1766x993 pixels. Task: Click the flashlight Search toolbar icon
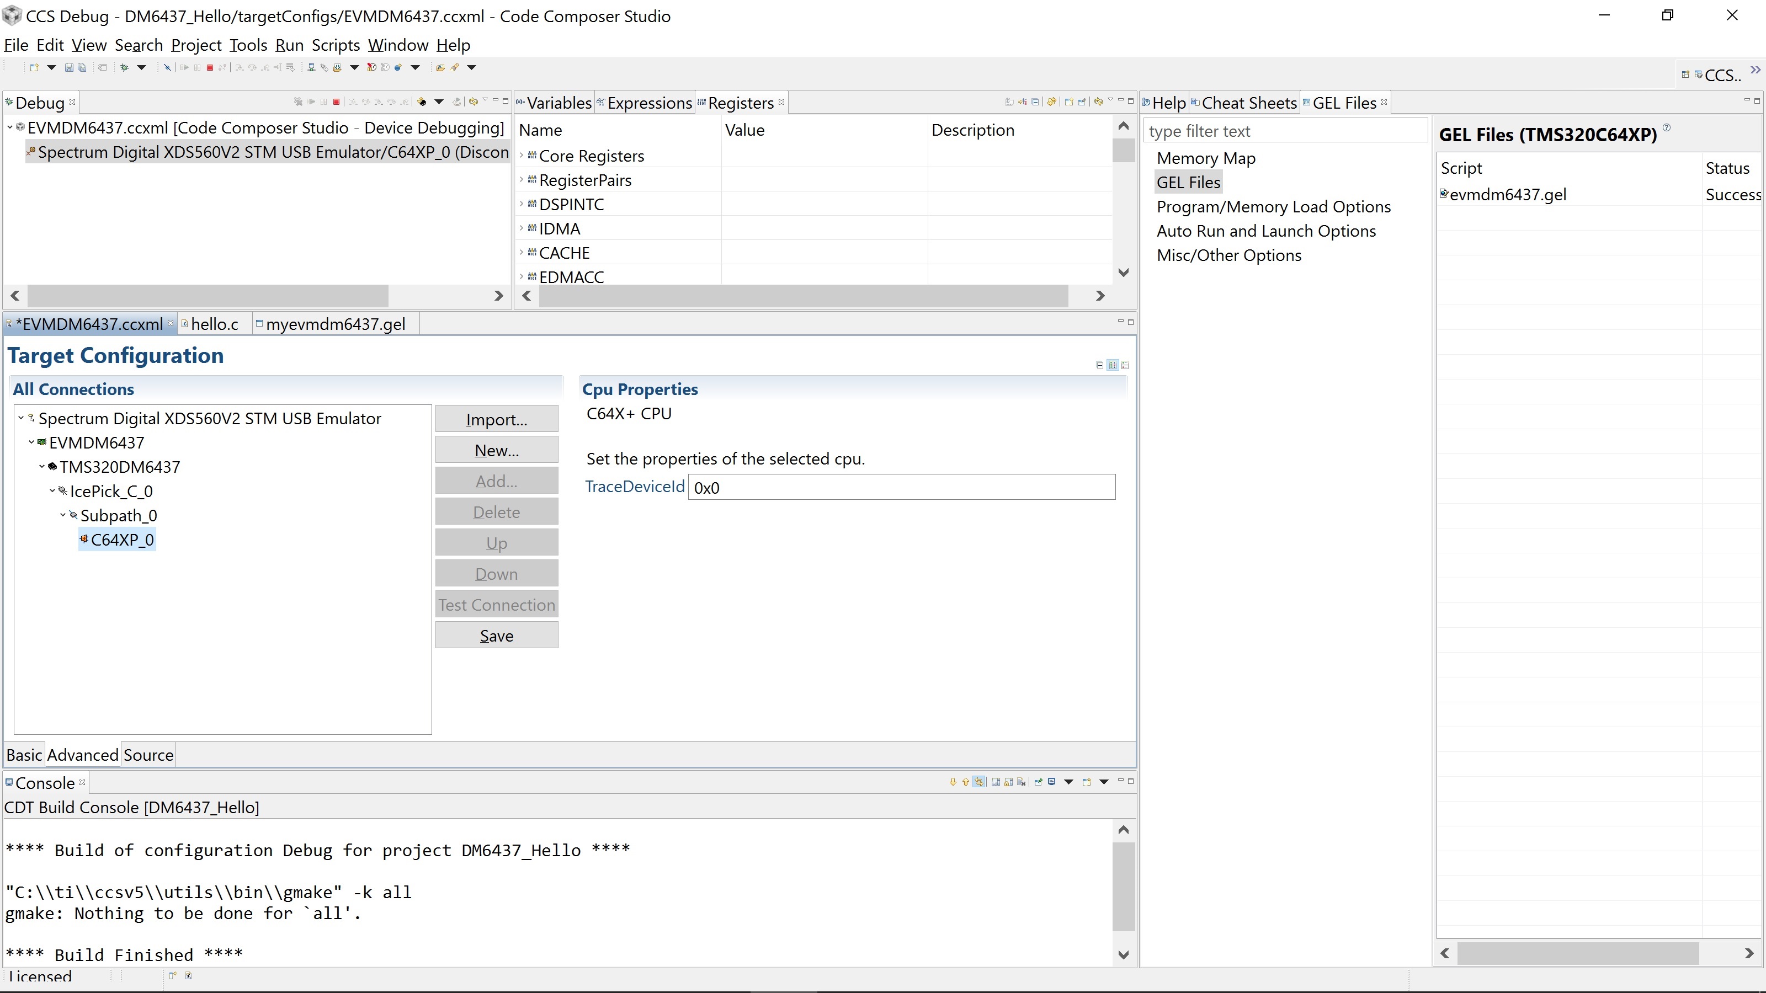pyautogui.click(x=454, y=67)
